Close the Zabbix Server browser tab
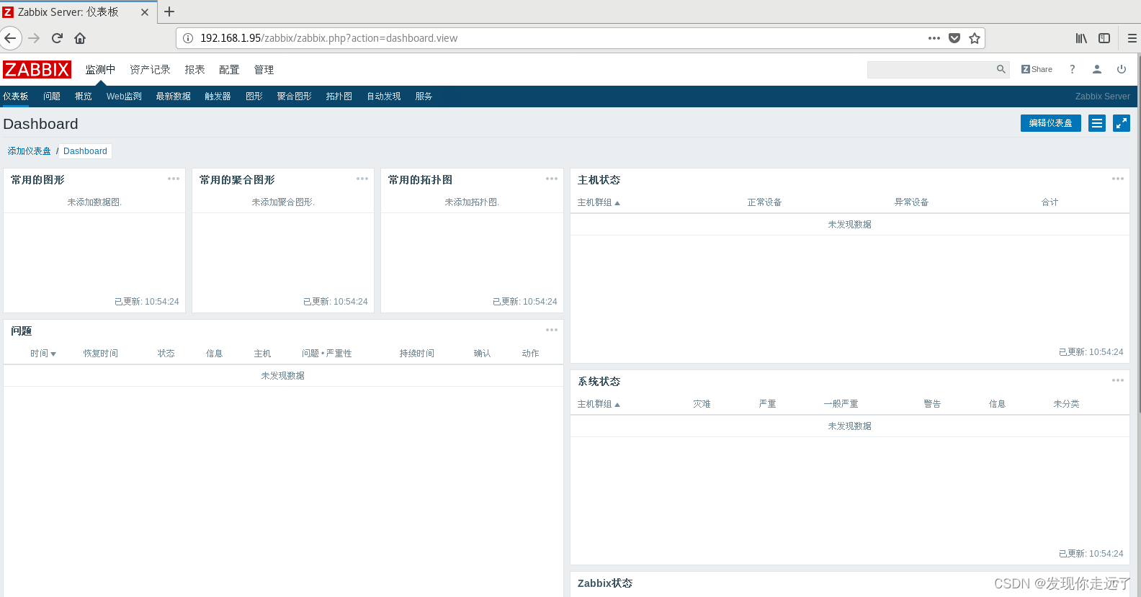This screenshot has height=597, width=1141. point(144,12)
